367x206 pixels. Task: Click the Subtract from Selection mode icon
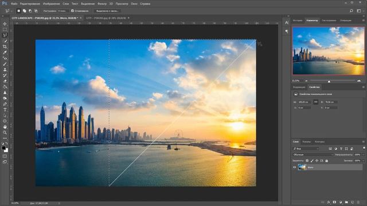pos(30,11)
